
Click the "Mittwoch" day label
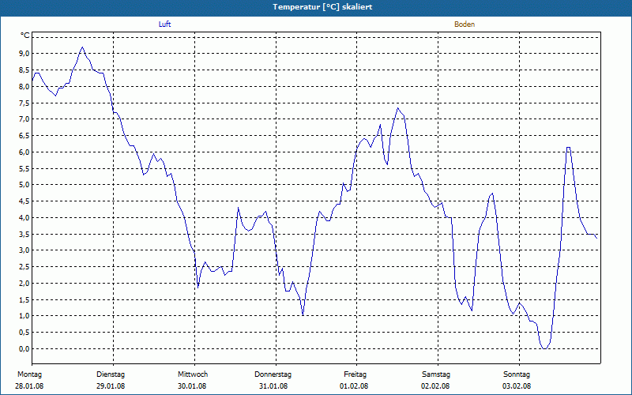(193, 374)
